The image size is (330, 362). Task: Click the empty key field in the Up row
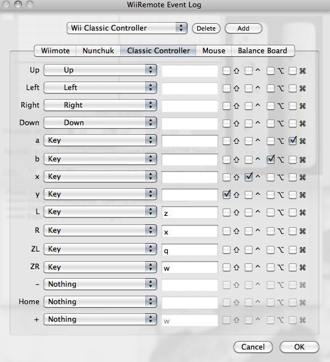click(x=190, y=71)
